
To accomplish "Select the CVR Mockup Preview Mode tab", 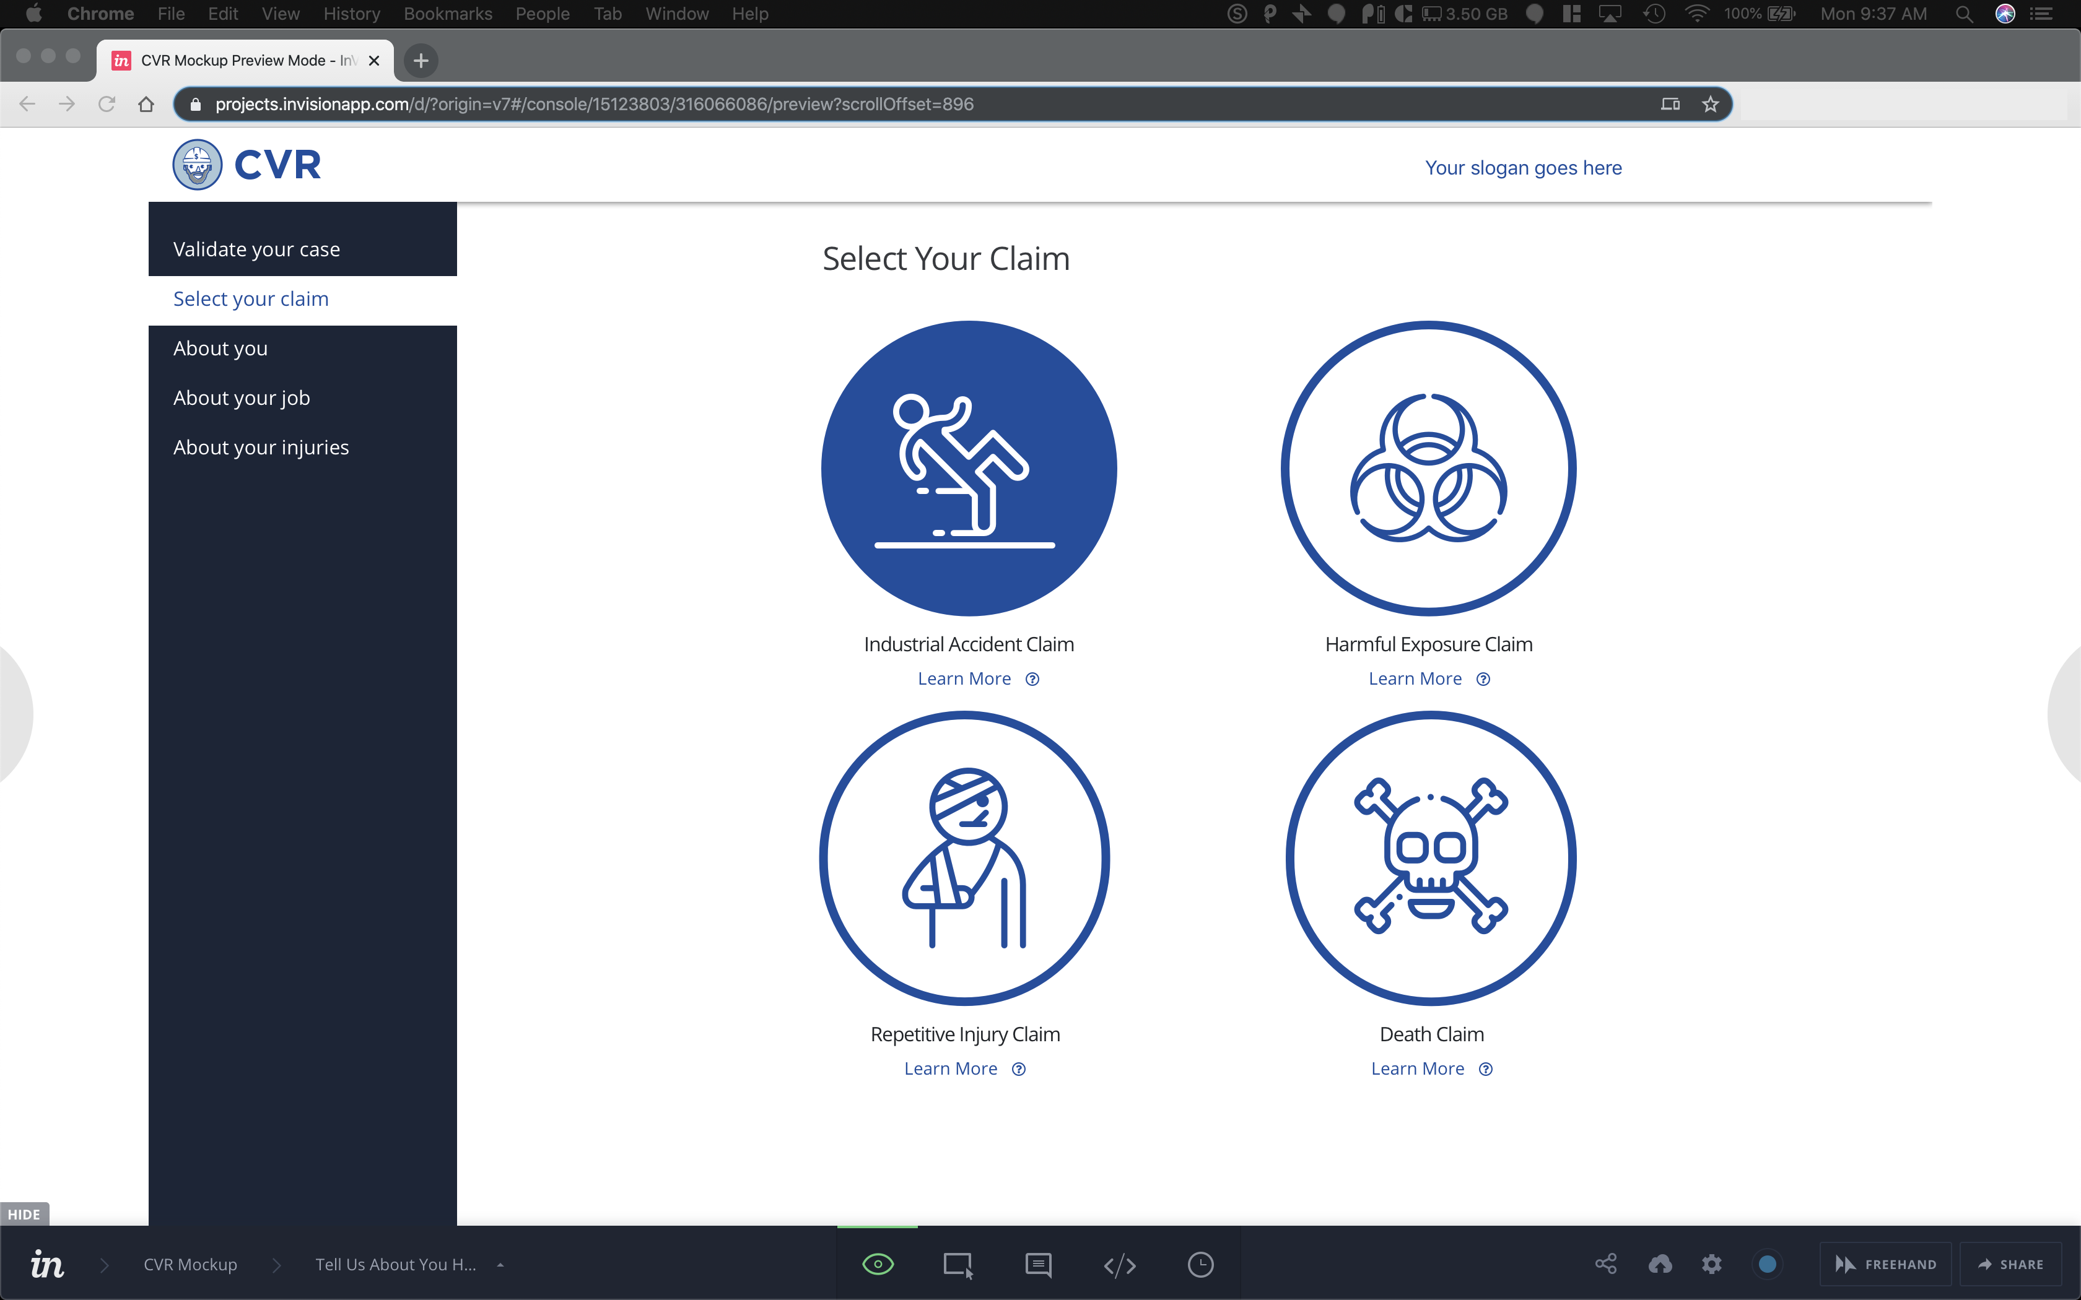I will [245, 60].
